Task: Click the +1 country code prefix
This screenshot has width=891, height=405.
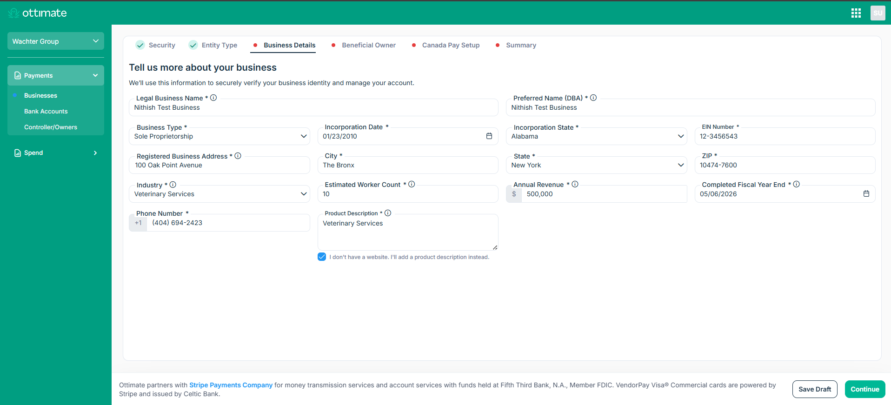Action: 138,223
